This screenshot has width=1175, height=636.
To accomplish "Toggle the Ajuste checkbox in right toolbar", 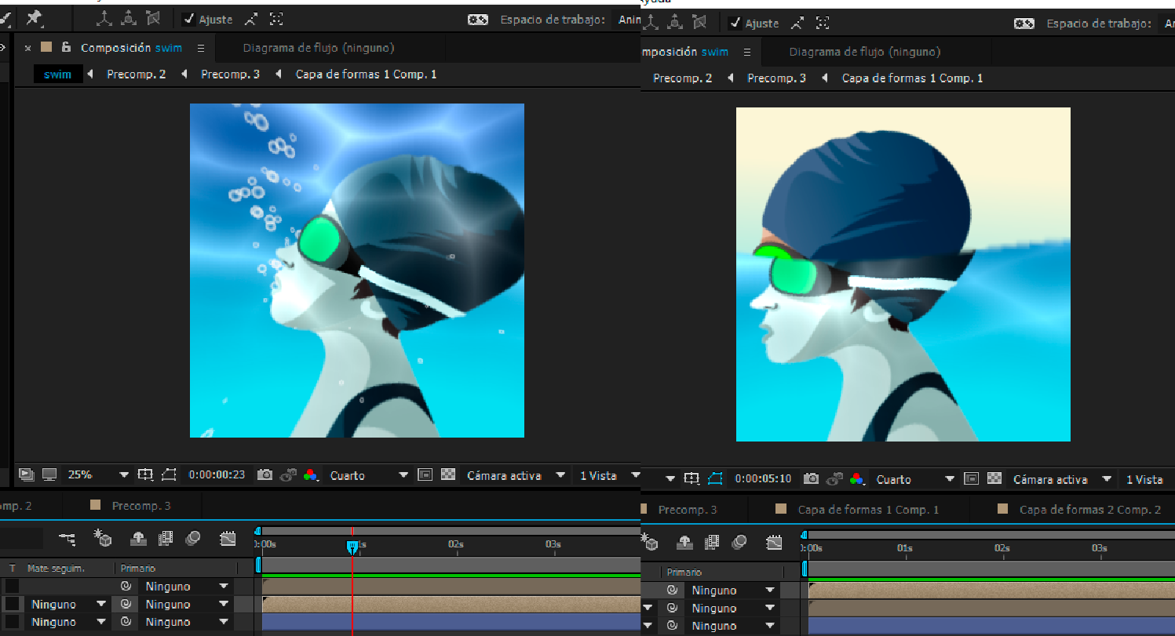I will coord(735,23).
